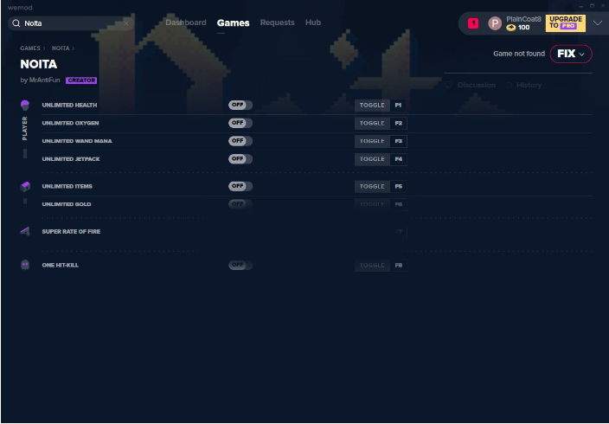
Task: Select the Unlimited Health label
Action: [x=69, y=105]
